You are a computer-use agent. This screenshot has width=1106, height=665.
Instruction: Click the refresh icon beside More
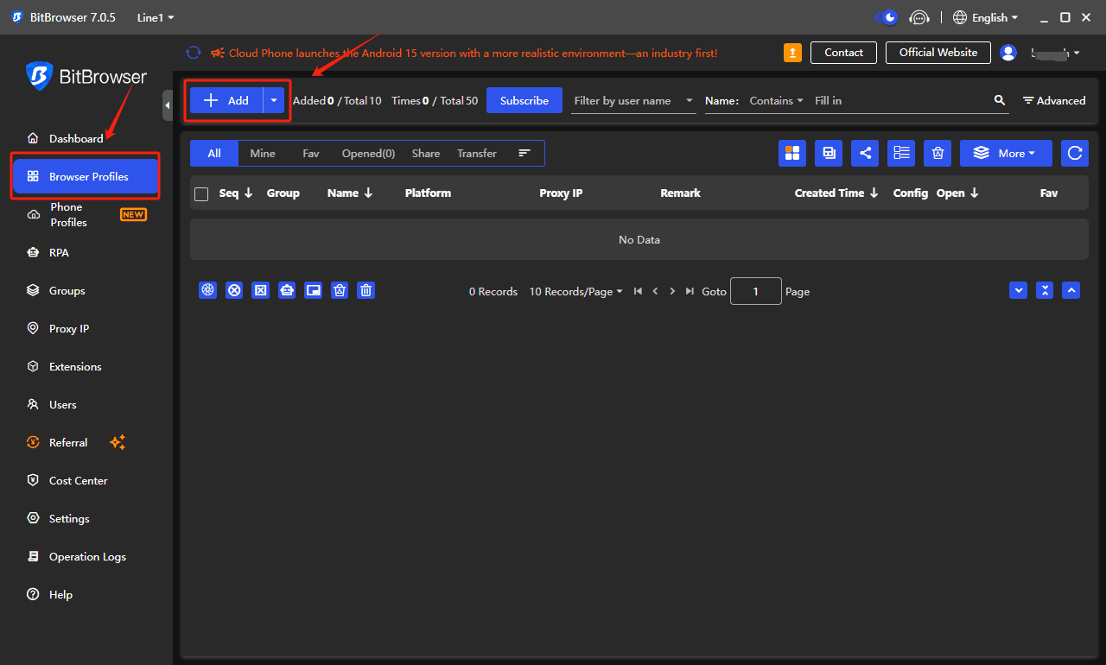[1075, 153]
